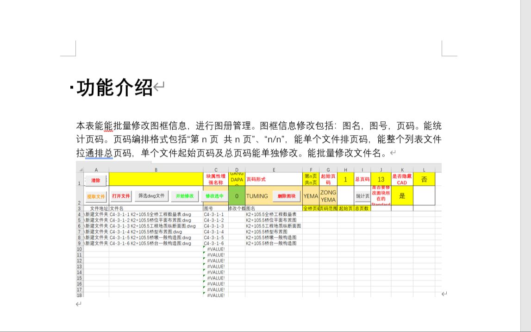Screen dimensions: 531x332
Task: Click the 统计页 button
Action: (363, 196)
